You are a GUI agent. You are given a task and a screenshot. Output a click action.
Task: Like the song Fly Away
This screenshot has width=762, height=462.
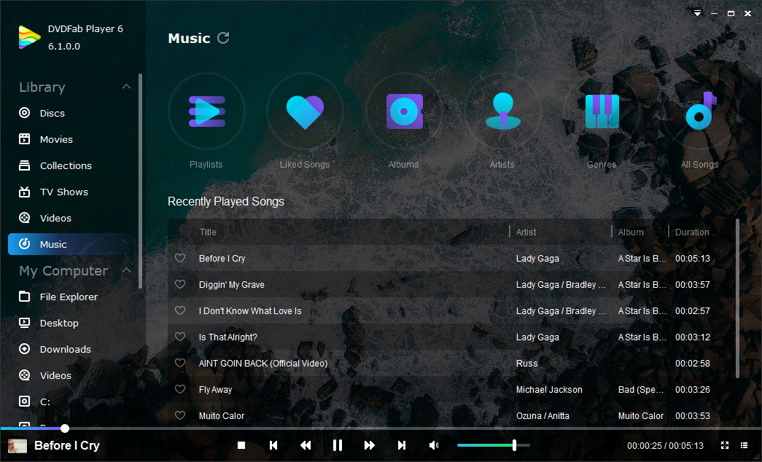[180, 389]
